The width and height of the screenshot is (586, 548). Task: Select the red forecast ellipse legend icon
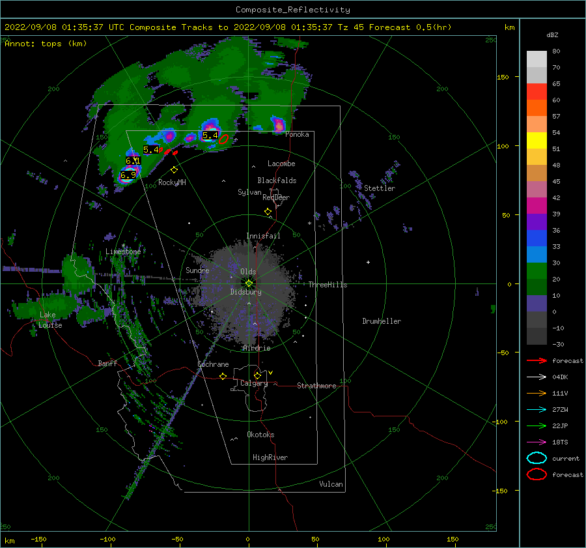[537, 474]
